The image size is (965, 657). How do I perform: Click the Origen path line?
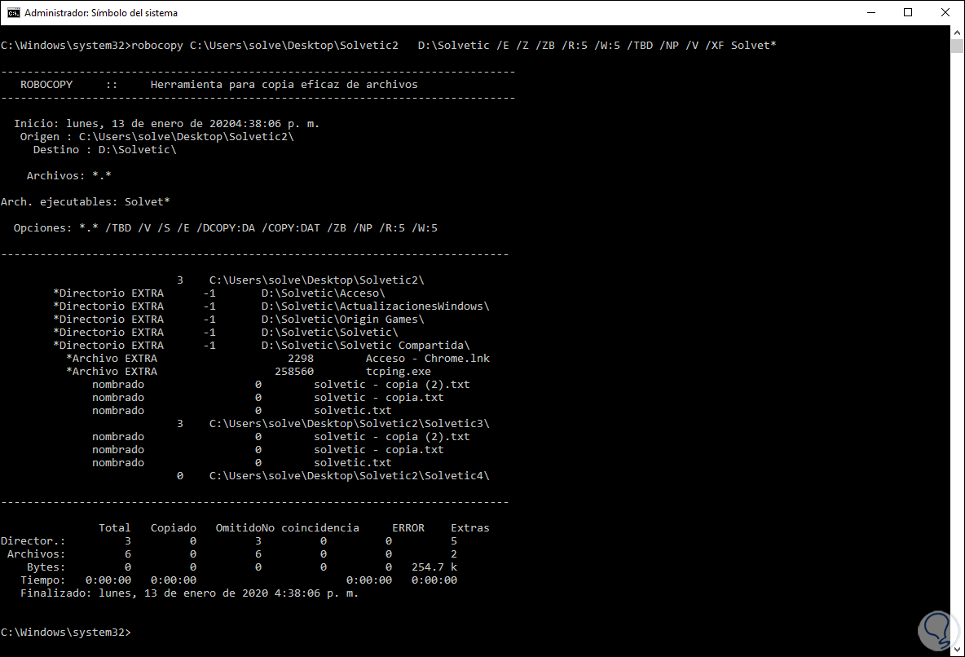157,137
